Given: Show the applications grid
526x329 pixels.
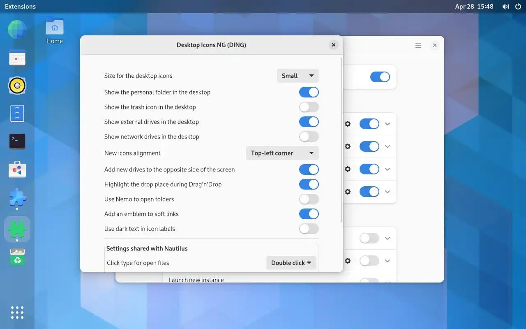Looking at the screenshot, I should tap(17, 313).
